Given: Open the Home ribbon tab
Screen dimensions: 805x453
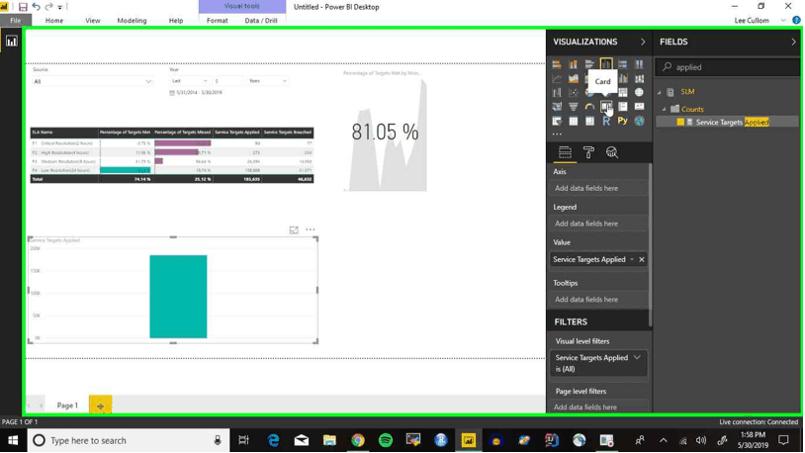Looking at the screenshot, I should coord(54,21).
